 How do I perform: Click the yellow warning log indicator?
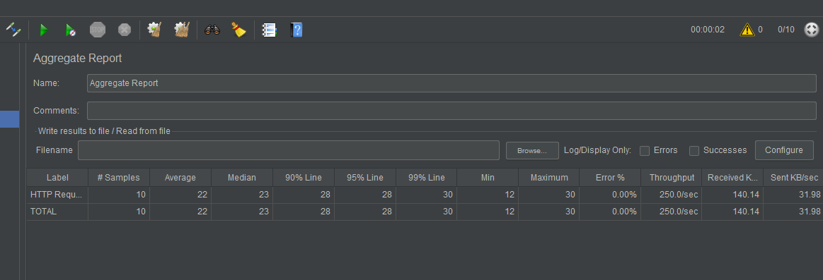[x=747, y=30]
